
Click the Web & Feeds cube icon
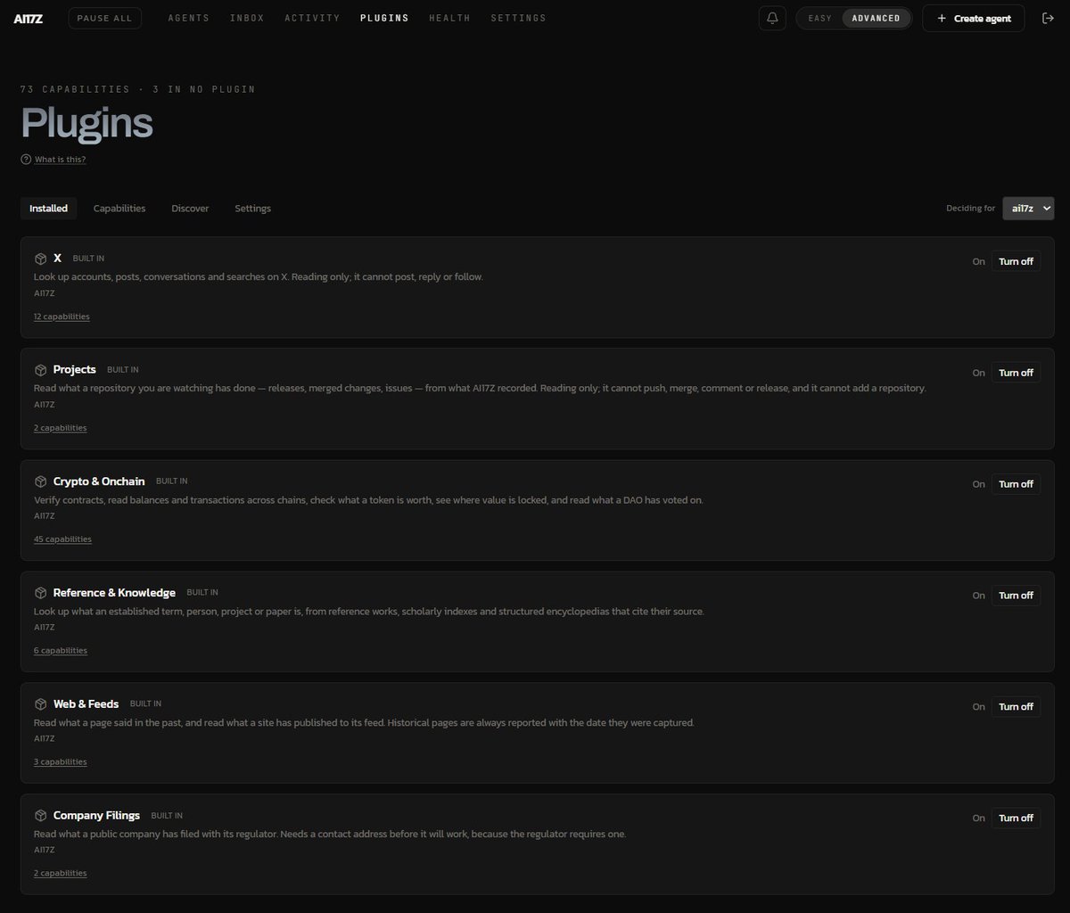click(x=40, y=704)
